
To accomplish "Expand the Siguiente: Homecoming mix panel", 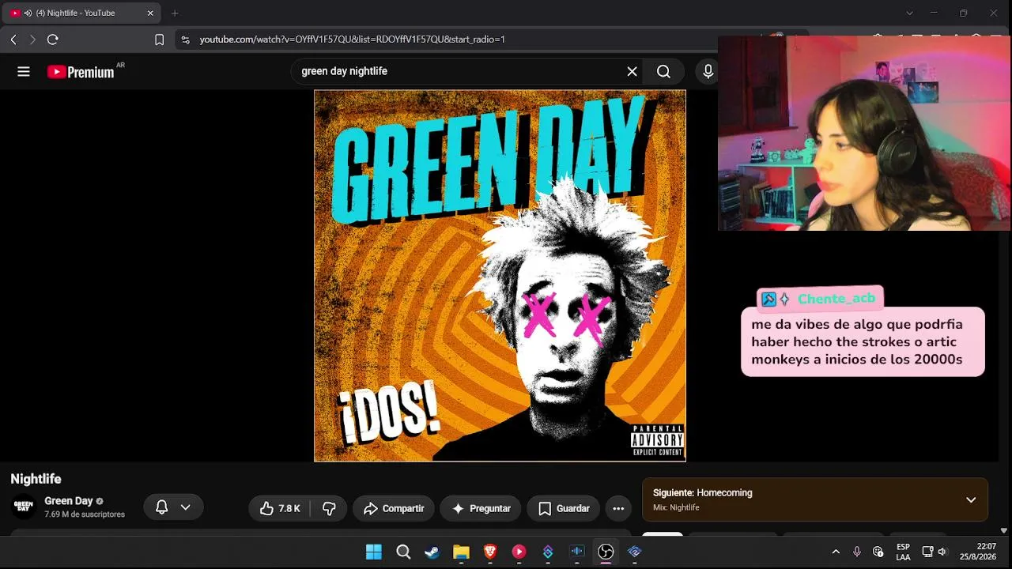I will coord(971,499).
